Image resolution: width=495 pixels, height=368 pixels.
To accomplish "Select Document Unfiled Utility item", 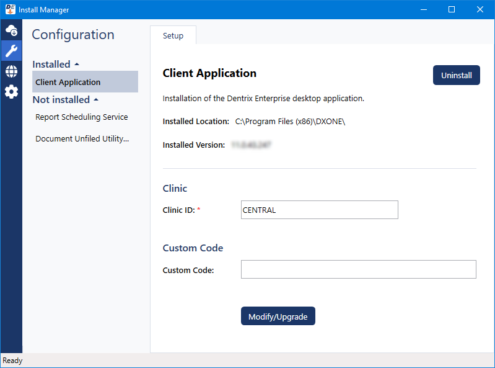I will point(82,138).
